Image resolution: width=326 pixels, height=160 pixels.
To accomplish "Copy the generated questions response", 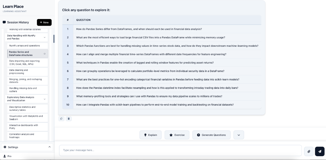I will [x=61, y=118].
